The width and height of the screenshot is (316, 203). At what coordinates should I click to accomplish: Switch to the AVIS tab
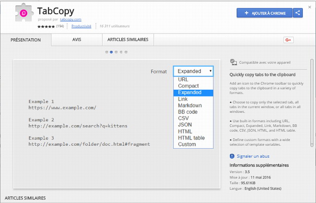point(77,39)
